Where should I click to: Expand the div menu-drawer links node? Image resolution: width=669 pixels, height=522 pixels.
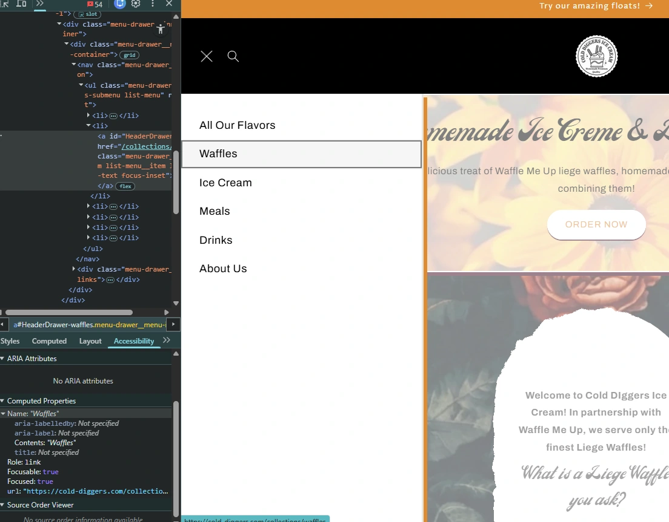74,269
